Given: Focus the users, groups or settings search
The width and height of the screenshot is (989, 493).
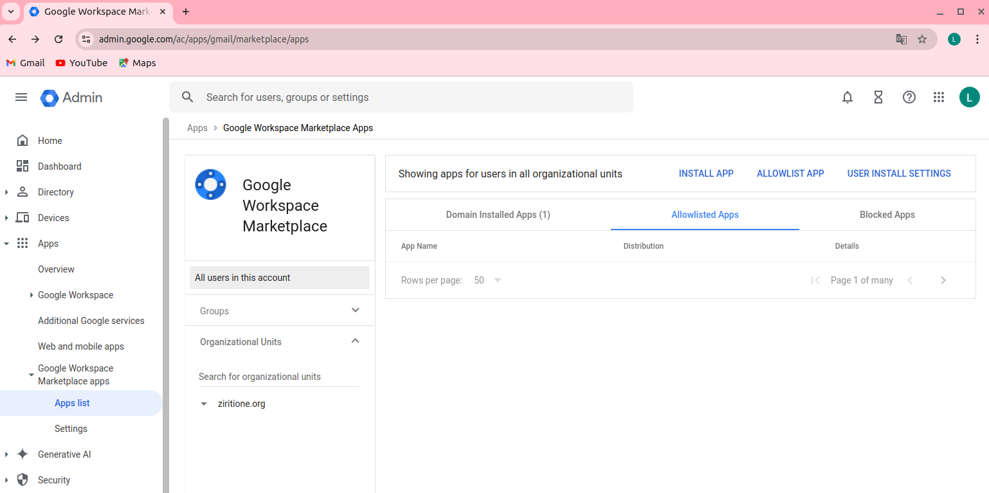Looking at the screenshot, I should click(x=401, y=97).
